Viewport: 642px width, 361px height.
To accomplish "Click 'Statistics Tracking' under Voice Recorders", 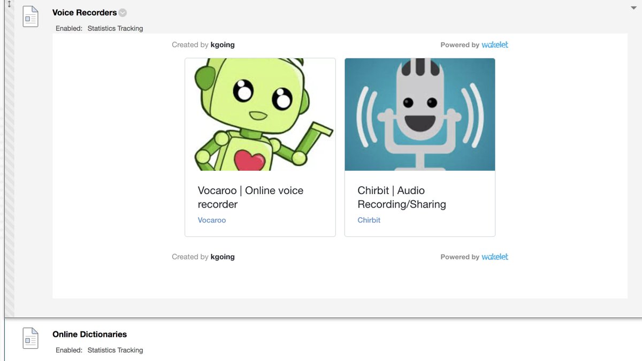I will [x=115, y=28].
